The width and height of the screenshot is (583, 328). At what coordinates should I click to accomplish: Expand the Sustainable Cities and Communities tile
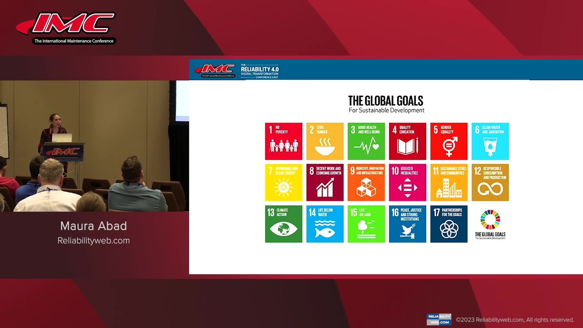(448, 182)
